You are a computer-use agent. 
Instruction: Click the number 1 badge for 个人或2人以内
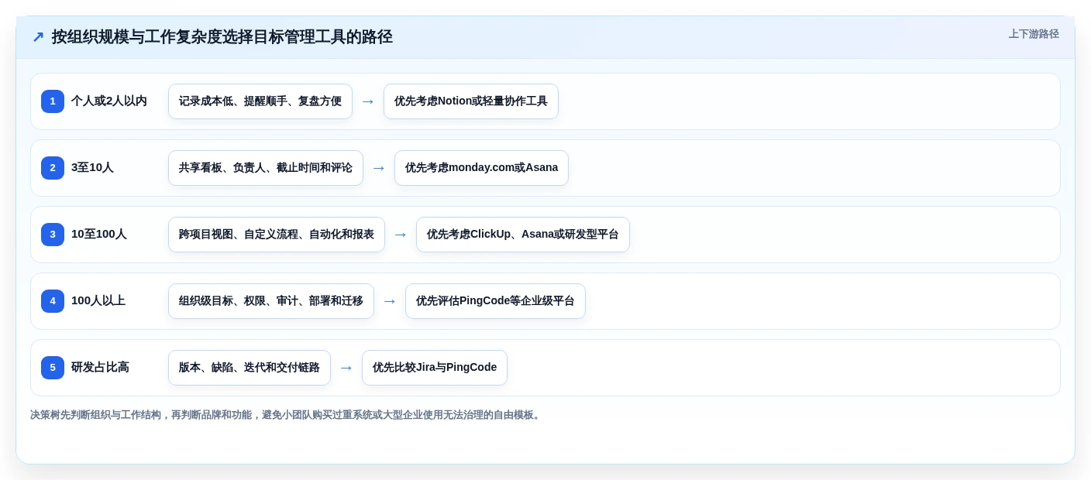(x=53, y=101)
